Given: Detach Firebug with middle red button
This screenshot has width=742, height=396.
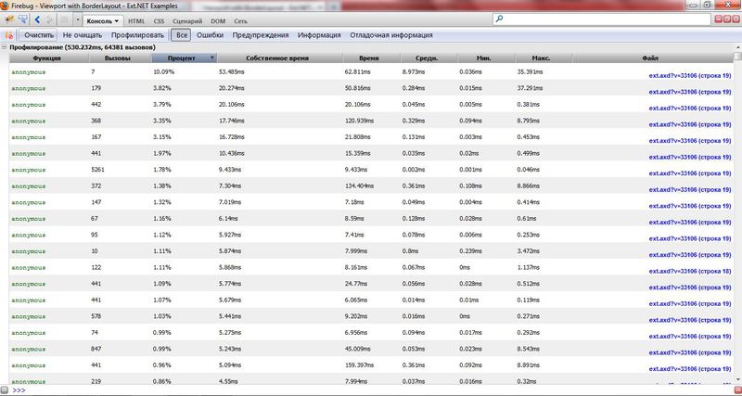Looking at the screenshot, I should coord(726,19).
